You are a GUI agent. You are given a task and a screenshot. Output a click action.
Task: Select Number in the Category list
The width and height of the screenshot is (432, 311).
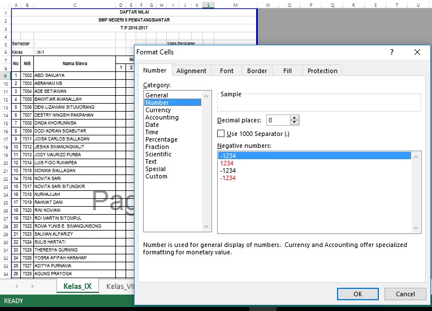pyautogui.click(x=173, y=103)
